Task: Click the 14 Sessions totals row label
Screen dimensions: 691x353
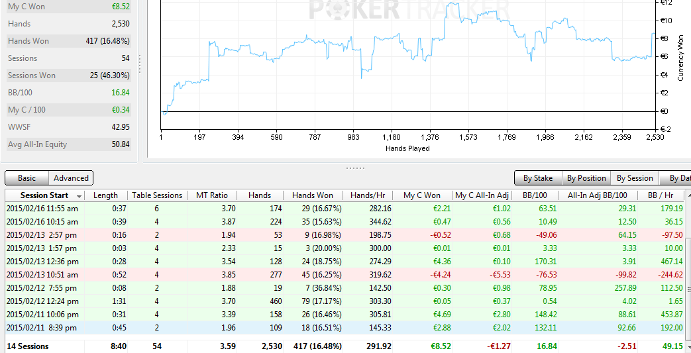Action: [x=27, y=346]
